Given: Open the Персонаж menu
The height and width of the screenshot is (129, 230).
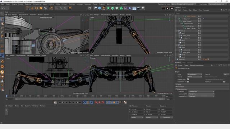Looking at the screenshot, I should 72,4.
